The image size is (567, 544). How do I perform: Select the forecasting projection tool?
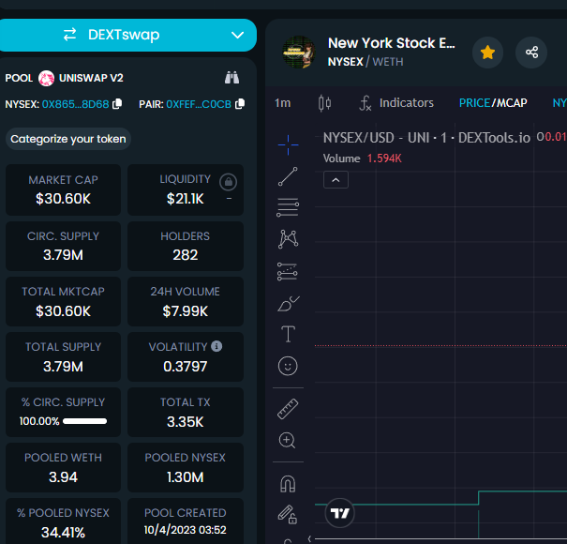[x=288, y=271]
